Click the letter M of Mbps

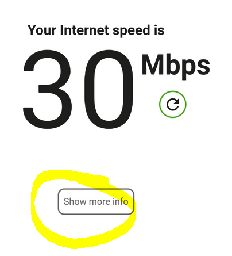153,64
